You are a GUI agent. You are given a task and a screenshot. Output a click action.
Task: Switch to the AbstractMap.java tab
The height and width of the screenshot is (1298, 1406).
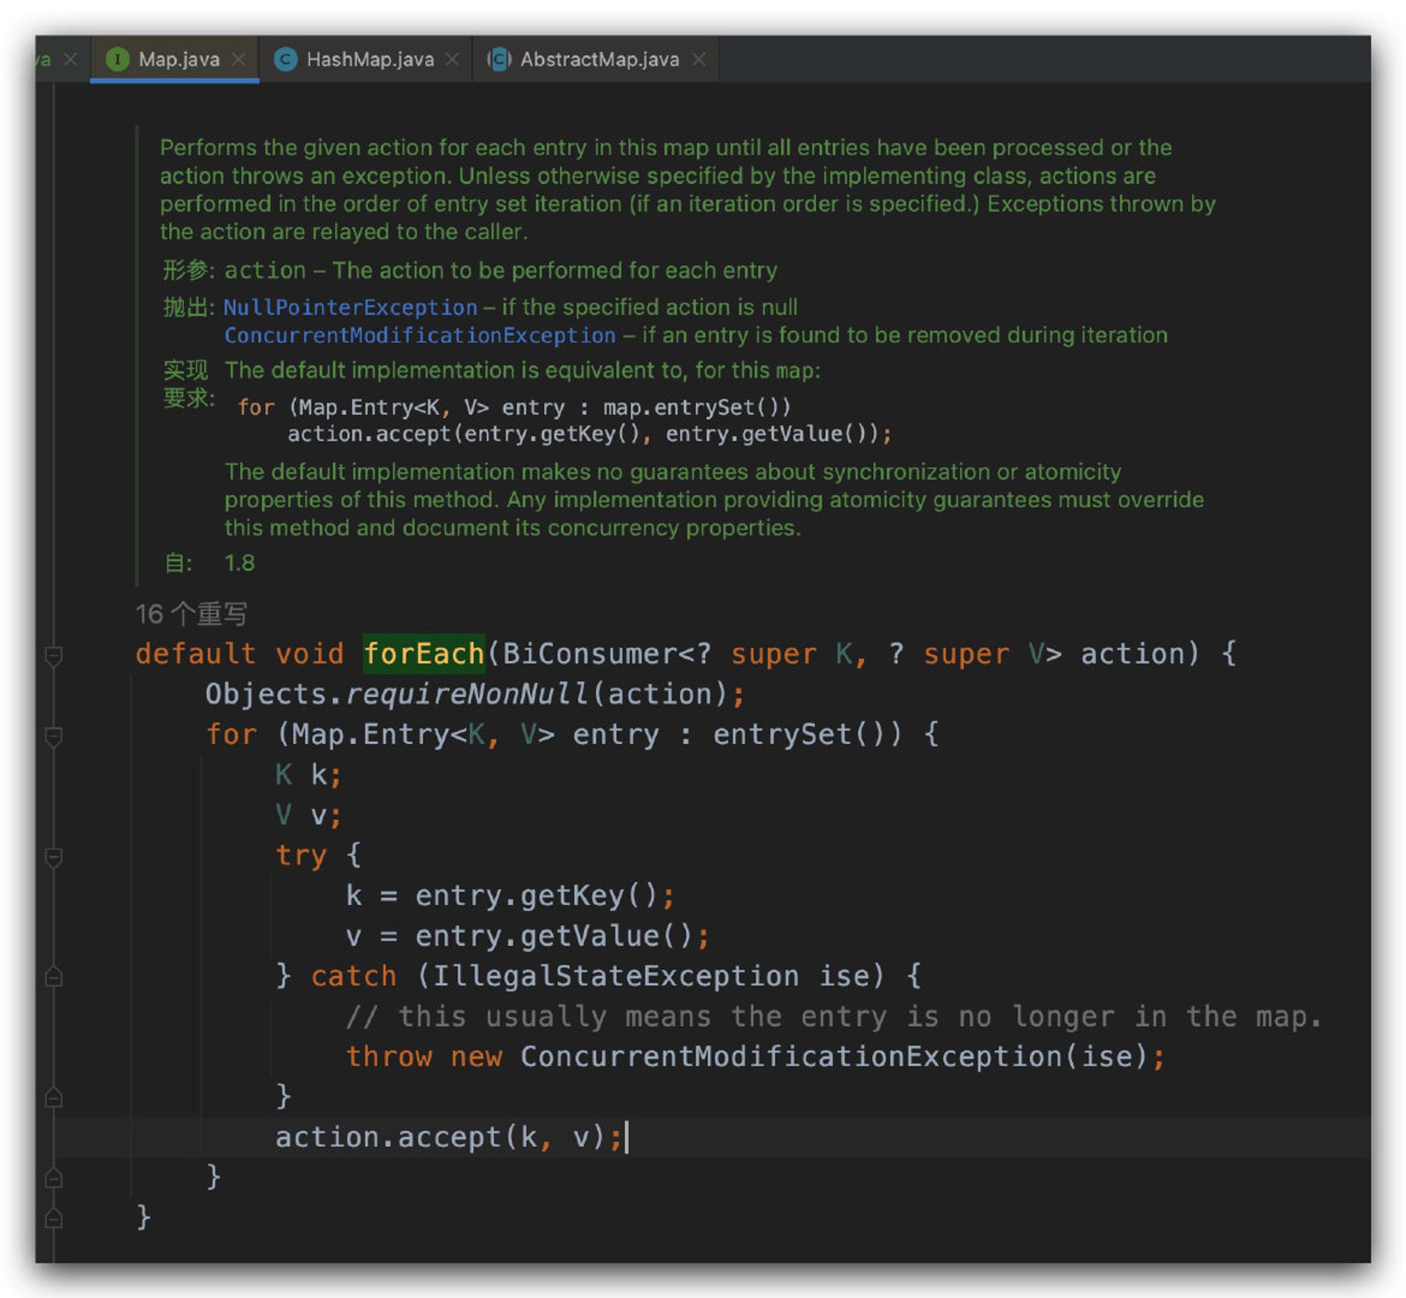point(599,59)
